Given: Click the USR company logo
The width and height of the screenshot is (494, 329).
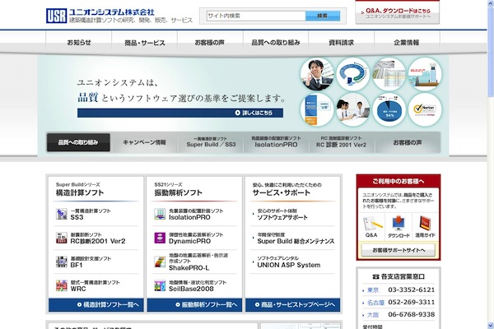Looking at the screenshot, I should (x=56, y=16).
